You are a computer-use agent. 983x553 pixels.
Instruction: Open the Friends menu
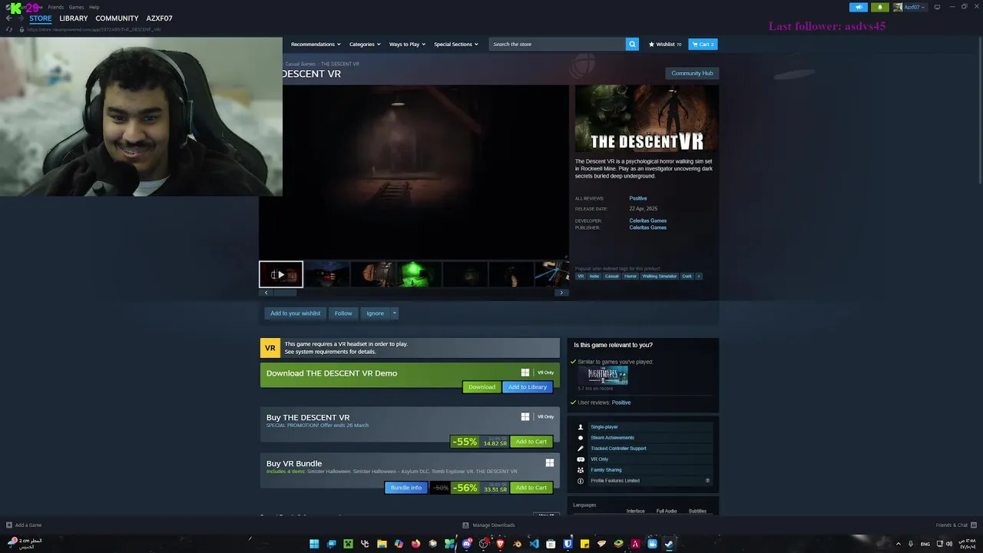[x=55, y=7]
